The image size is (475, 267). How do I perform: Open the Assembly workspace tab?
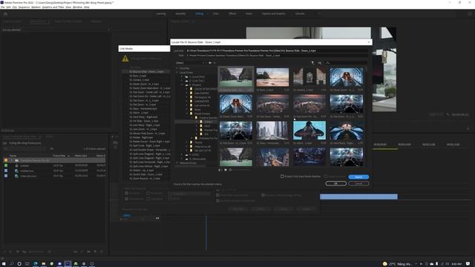[x=180, y=13]
